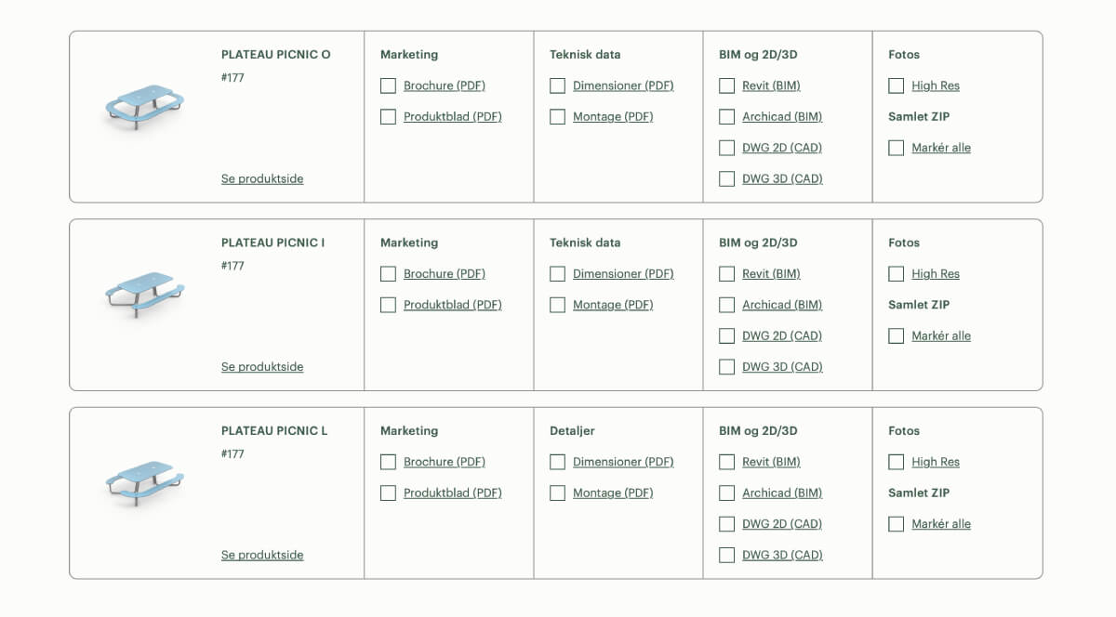Click the Plateau Picnic L table image
The width and height of the screenshot is (1116, 617).
143,481
